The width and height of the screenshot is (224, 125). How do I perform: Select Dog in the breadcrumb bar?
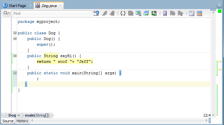click(x=12, y=115)
